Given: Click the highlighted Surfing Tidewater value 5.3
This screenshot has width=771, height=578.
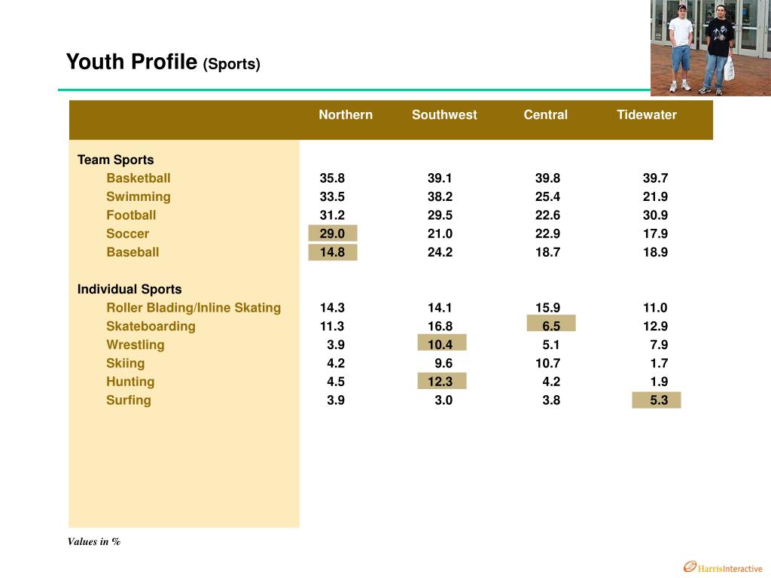Looking at the screenshot, I should tap(657, 400).
